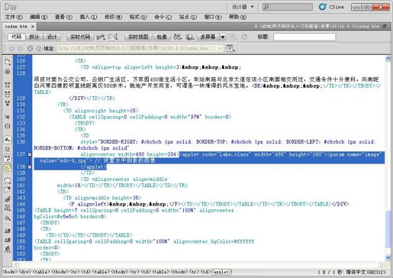Open the 站点(S) menu
Viewport: 393px width, 278px height.
coord(188,17)
